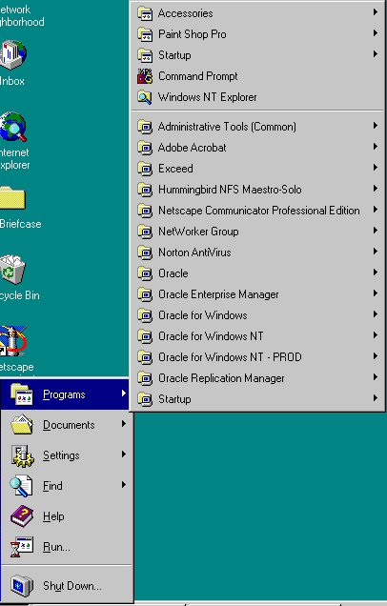Open Documents in the Start menu

tap(67, 425)
